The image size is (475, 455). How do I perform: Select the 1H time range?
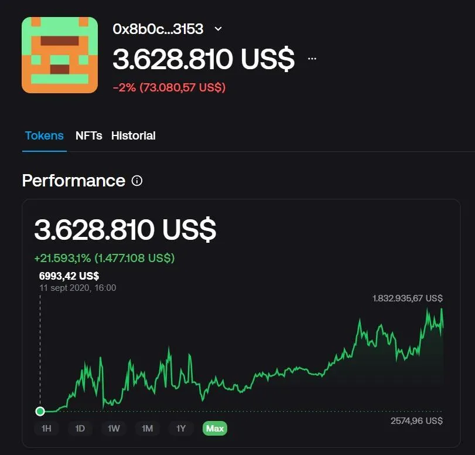pyautogui.click(x=46, y=428)
